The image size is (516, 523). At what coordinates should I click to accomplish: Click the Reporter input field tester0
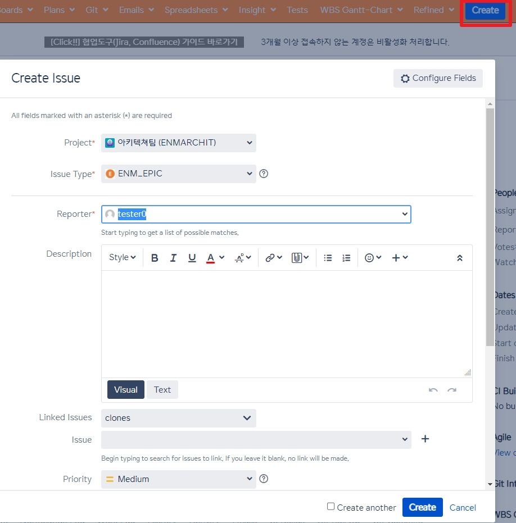(256, 214)
